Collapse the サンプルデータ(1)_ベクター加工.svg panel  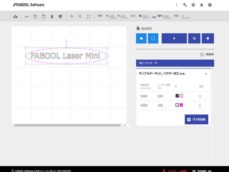[206, 74]
